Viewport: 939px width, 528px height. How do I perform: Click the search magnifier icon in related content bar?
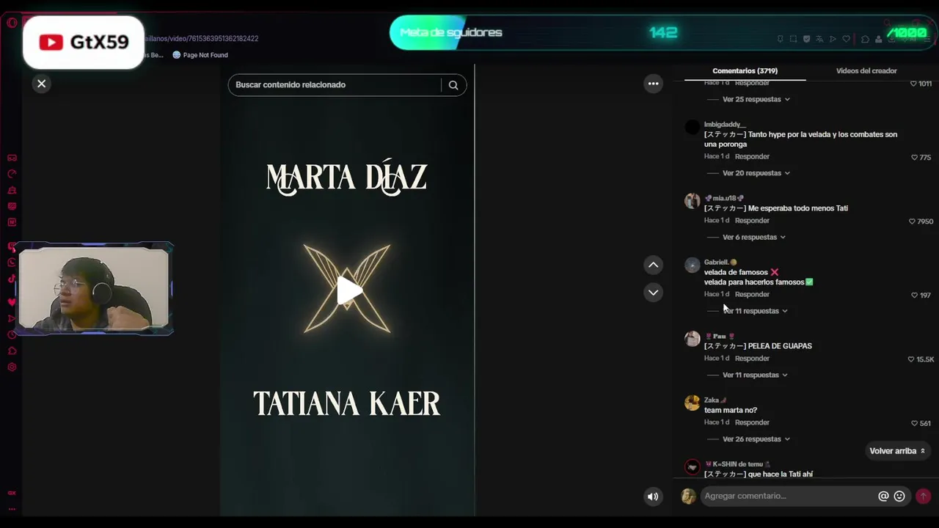coord(453,85)
